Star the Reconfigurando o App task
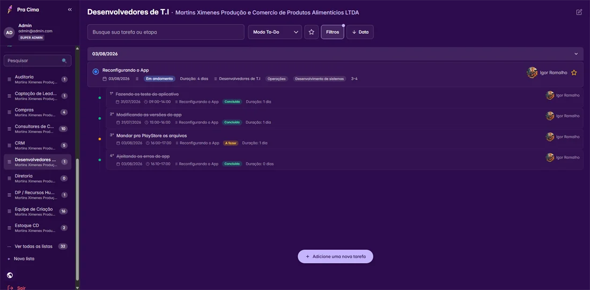This screenshot has width=590, height=290. [574, 72]
